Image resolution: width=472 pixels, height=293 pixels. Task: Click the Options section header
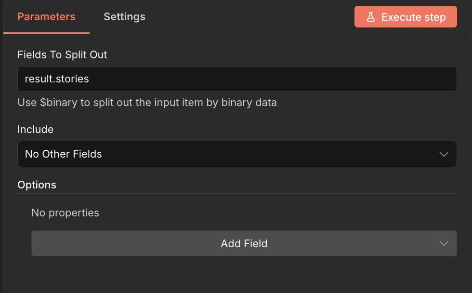click(37, 185)
